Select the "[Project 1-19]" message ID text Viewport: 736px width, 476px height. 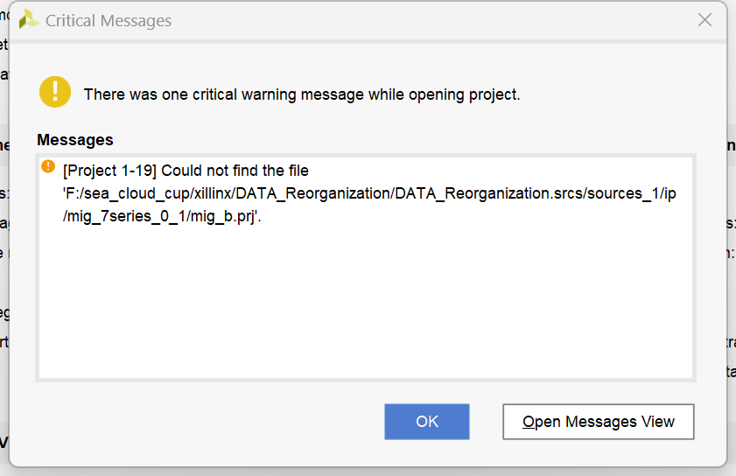110,171
